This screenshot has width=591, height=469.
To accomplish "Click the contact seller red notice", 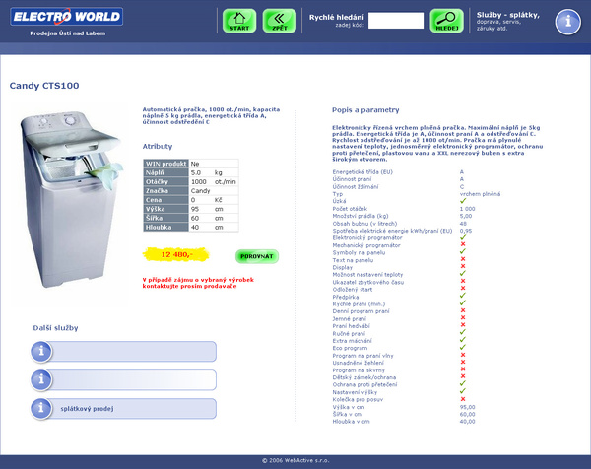I will click(198, 283).
